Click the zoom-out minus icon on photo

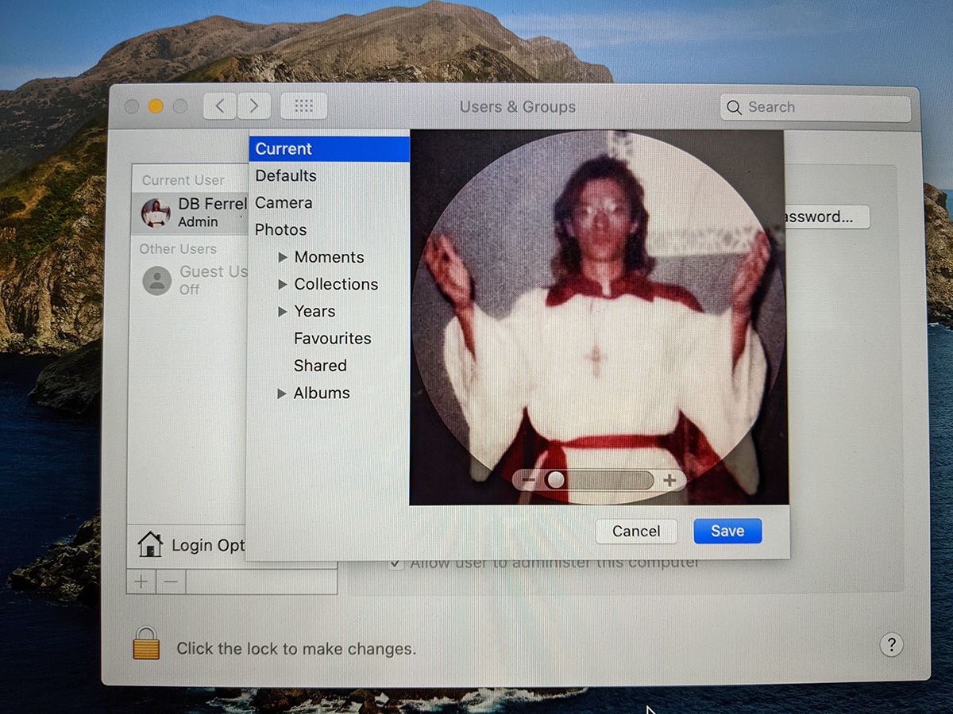coord(529,480)
